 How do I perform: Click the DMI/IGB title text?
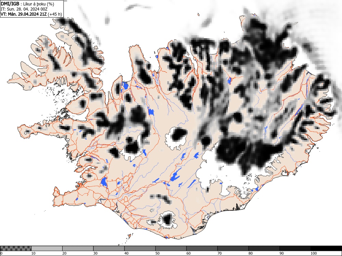click(10, 4)
